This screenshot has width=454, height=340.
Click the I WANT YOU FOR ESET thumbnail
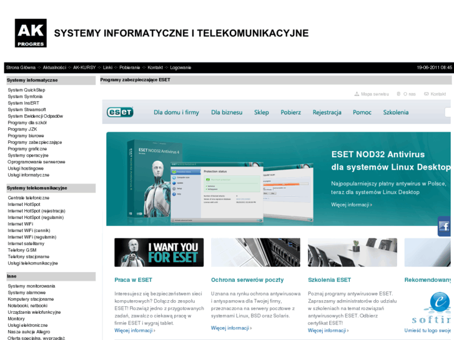(159, 252)
